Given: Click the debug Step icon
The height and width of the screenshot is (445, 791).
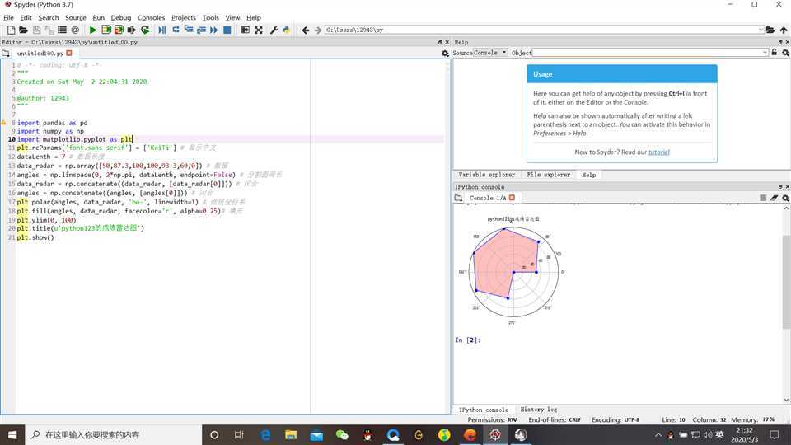Looking at the screenshot, I should click(176, 30).
